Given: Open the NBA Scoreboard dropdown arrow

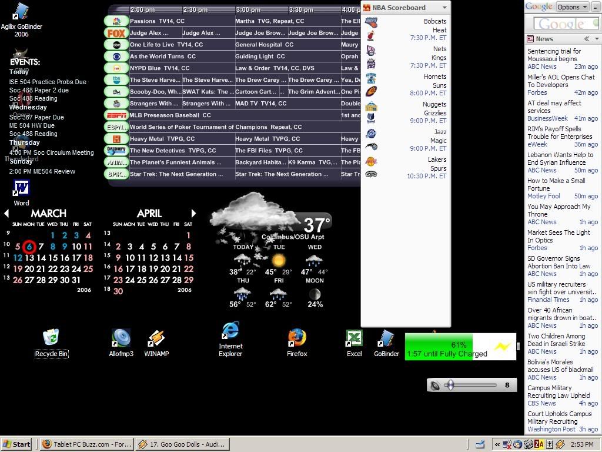Looking at the screenshot, I should [x=444, y=8].
